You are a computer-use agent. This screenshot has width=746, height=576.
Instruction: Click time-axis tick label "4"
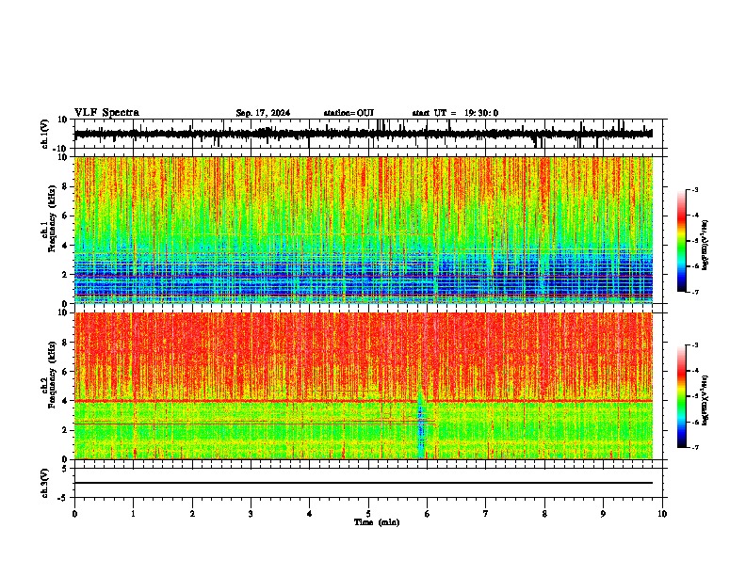click(310, 514)
